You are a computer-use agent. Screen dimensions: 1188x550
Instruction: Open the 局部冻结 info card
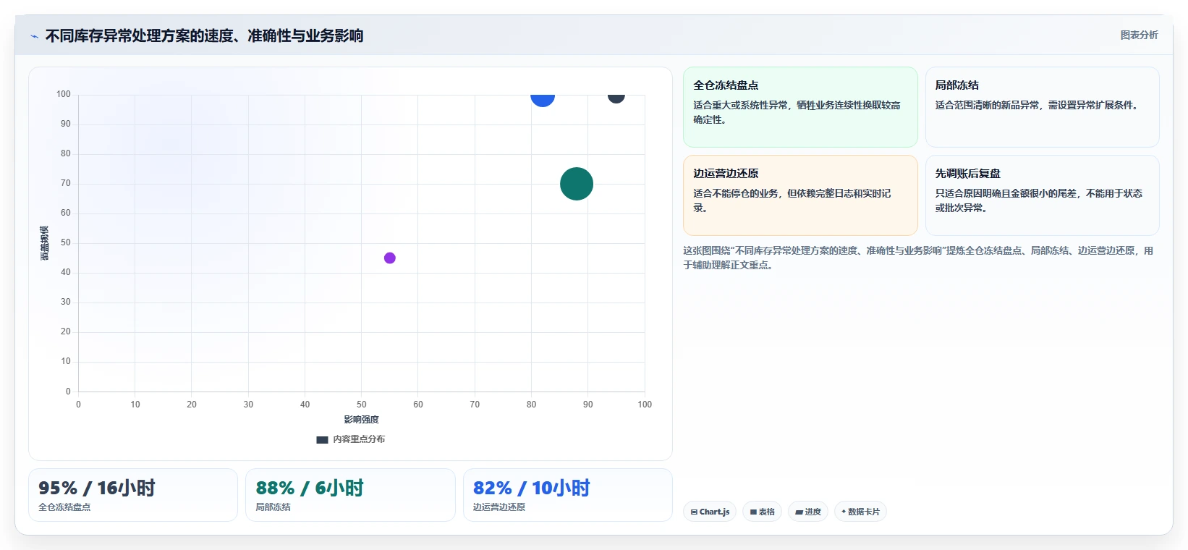[1042, 107]
